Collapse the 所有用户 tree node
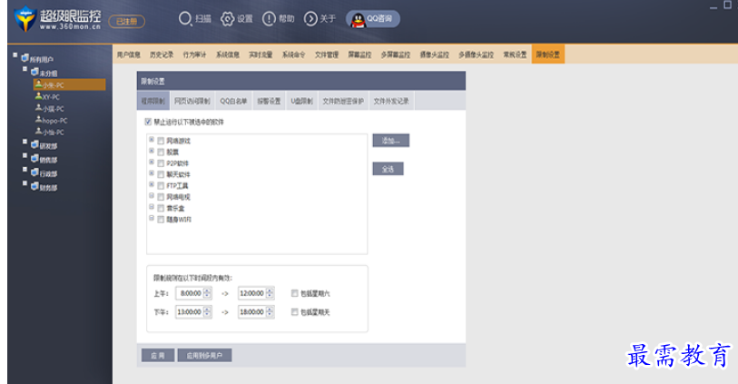738x384 pixels. pyautogui.click(x=15, y=55)
